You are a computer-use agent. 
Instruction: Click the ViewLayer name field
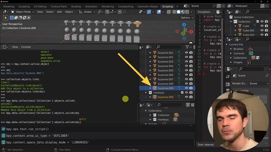pyautogui.click(x=247, y=6)
